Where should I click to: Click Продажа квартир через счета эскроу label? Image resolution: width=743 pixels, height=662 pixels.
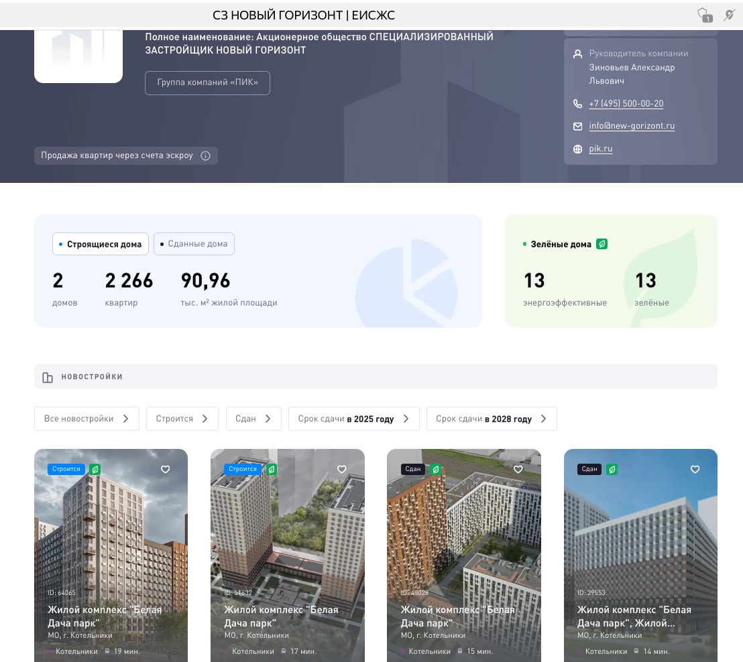click(117, 155)
